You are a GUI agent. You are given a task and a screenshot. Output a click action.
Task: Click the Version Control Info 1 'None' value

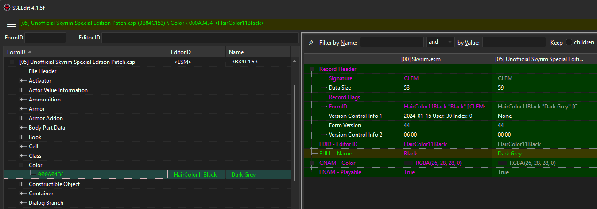(x=504, y=116)
